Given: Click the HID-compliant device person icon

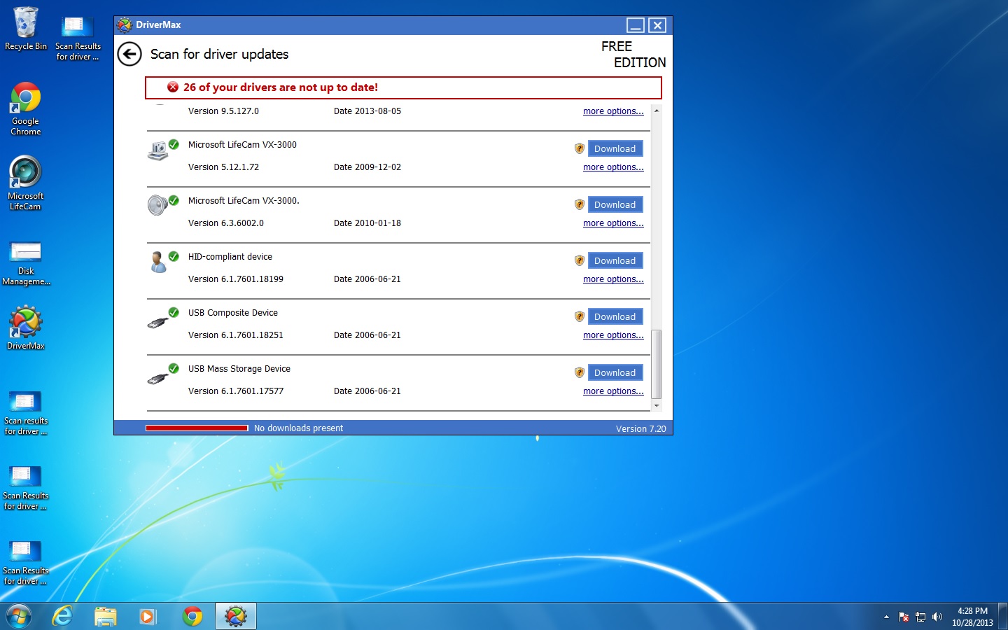Looking at the screenshot, I should pos(158,262).
